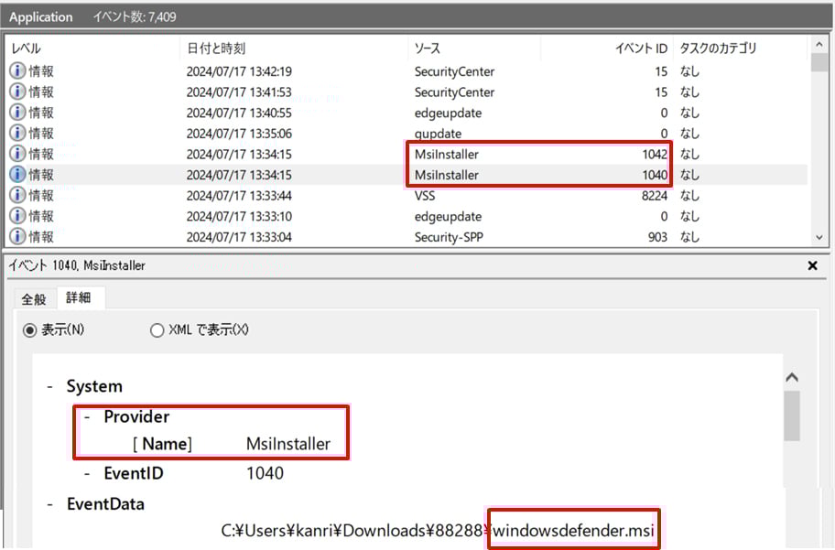This screenshot has height=550, width=835.
Task: Select the Security-SPP source cell
Action: 449,237
